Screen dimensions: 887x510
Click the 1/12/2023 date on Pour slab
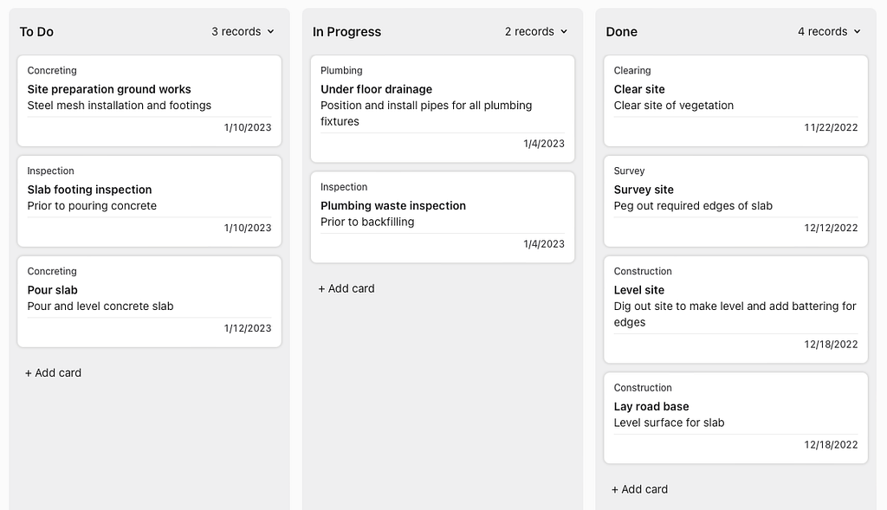coord(248,328)
